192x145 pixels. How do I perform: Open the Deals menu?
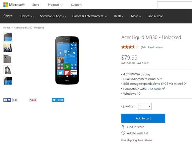click(x=119, y=16)
